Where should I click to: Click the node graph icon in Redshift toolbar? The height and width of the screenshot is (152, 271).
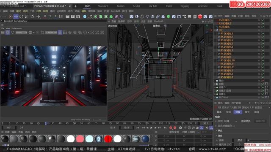point(184,16)
